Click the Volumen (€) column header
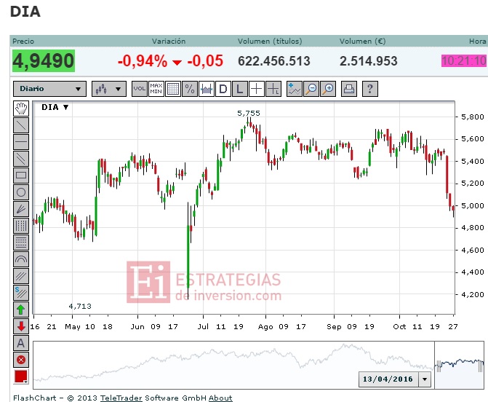Screen dimensions: 488x402 [363, 41]
